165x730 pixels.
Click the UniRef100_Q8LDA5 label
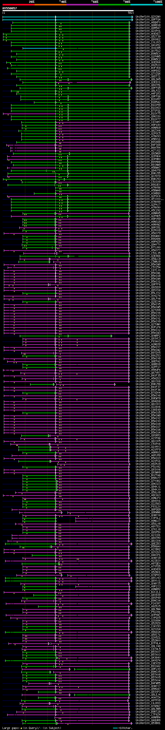coord(148,79)
